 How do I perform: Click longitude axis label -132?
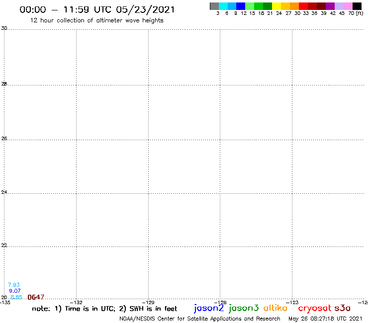(76, 302)
